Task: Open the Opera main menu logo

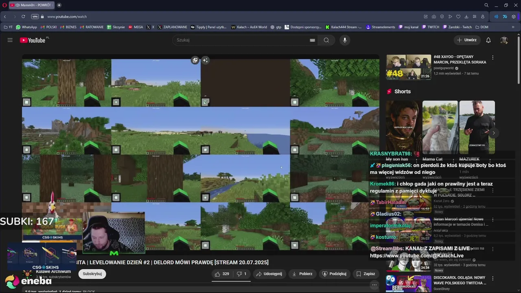Action: tap(4, 5)
